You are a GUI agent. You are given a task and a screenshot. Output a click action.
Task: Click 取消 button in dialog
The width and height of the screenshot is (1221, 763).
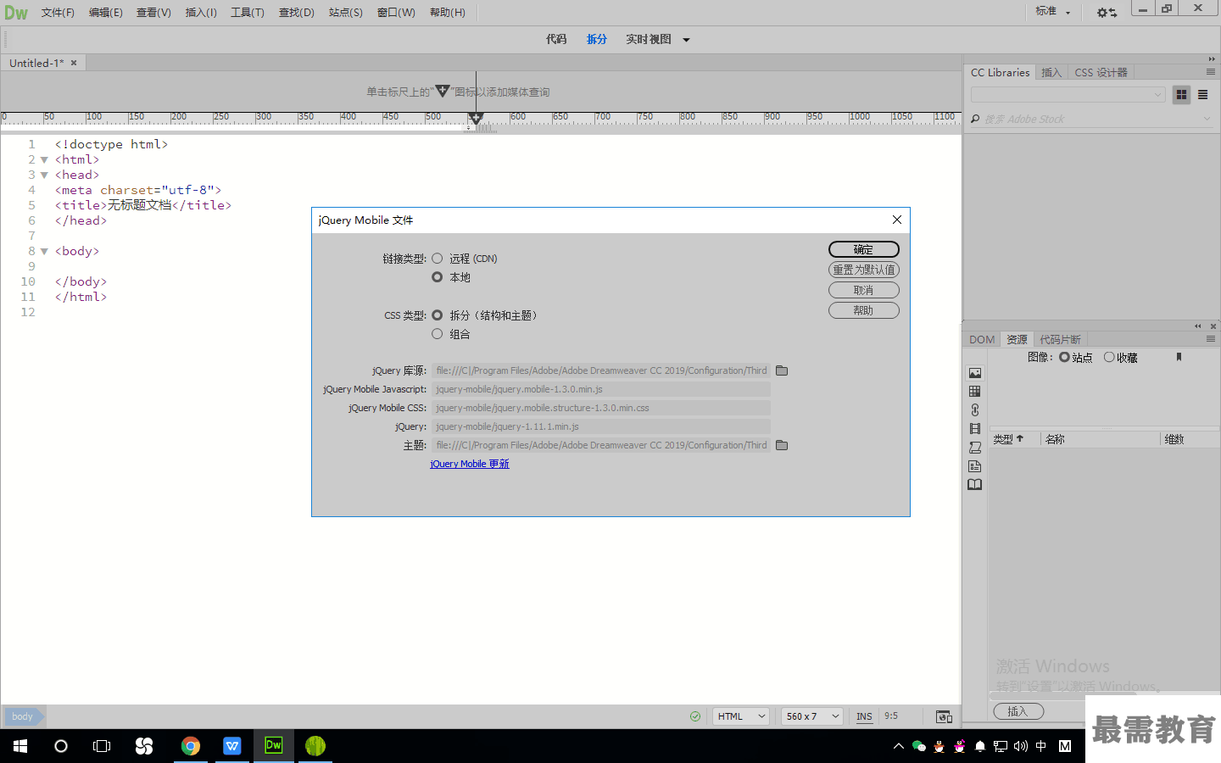tap(864, 290)
